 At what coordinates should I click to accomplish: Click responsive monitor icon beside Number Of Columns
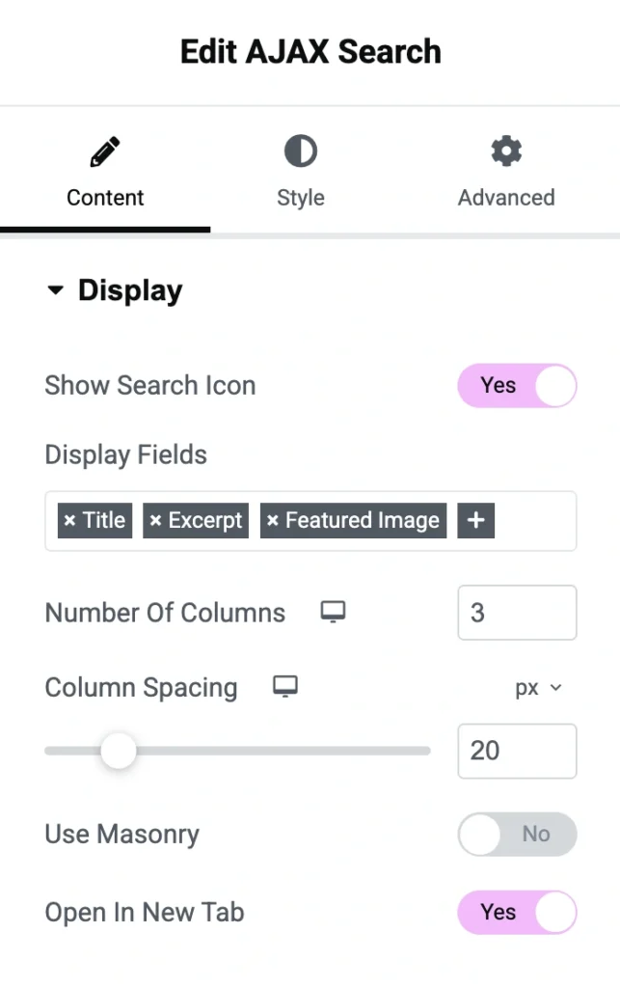pos(333,612)
